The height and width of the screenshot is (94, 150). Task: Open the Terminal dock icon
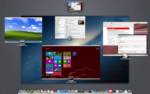(90, 91)
